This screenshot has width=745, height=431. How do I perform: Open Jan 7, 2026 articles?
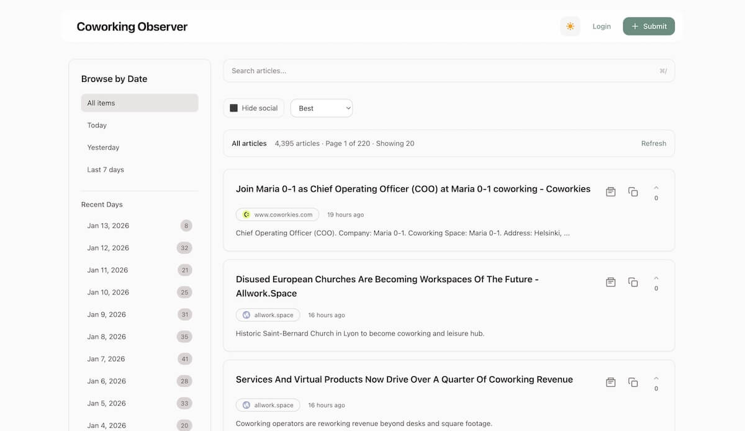point(140,359)
